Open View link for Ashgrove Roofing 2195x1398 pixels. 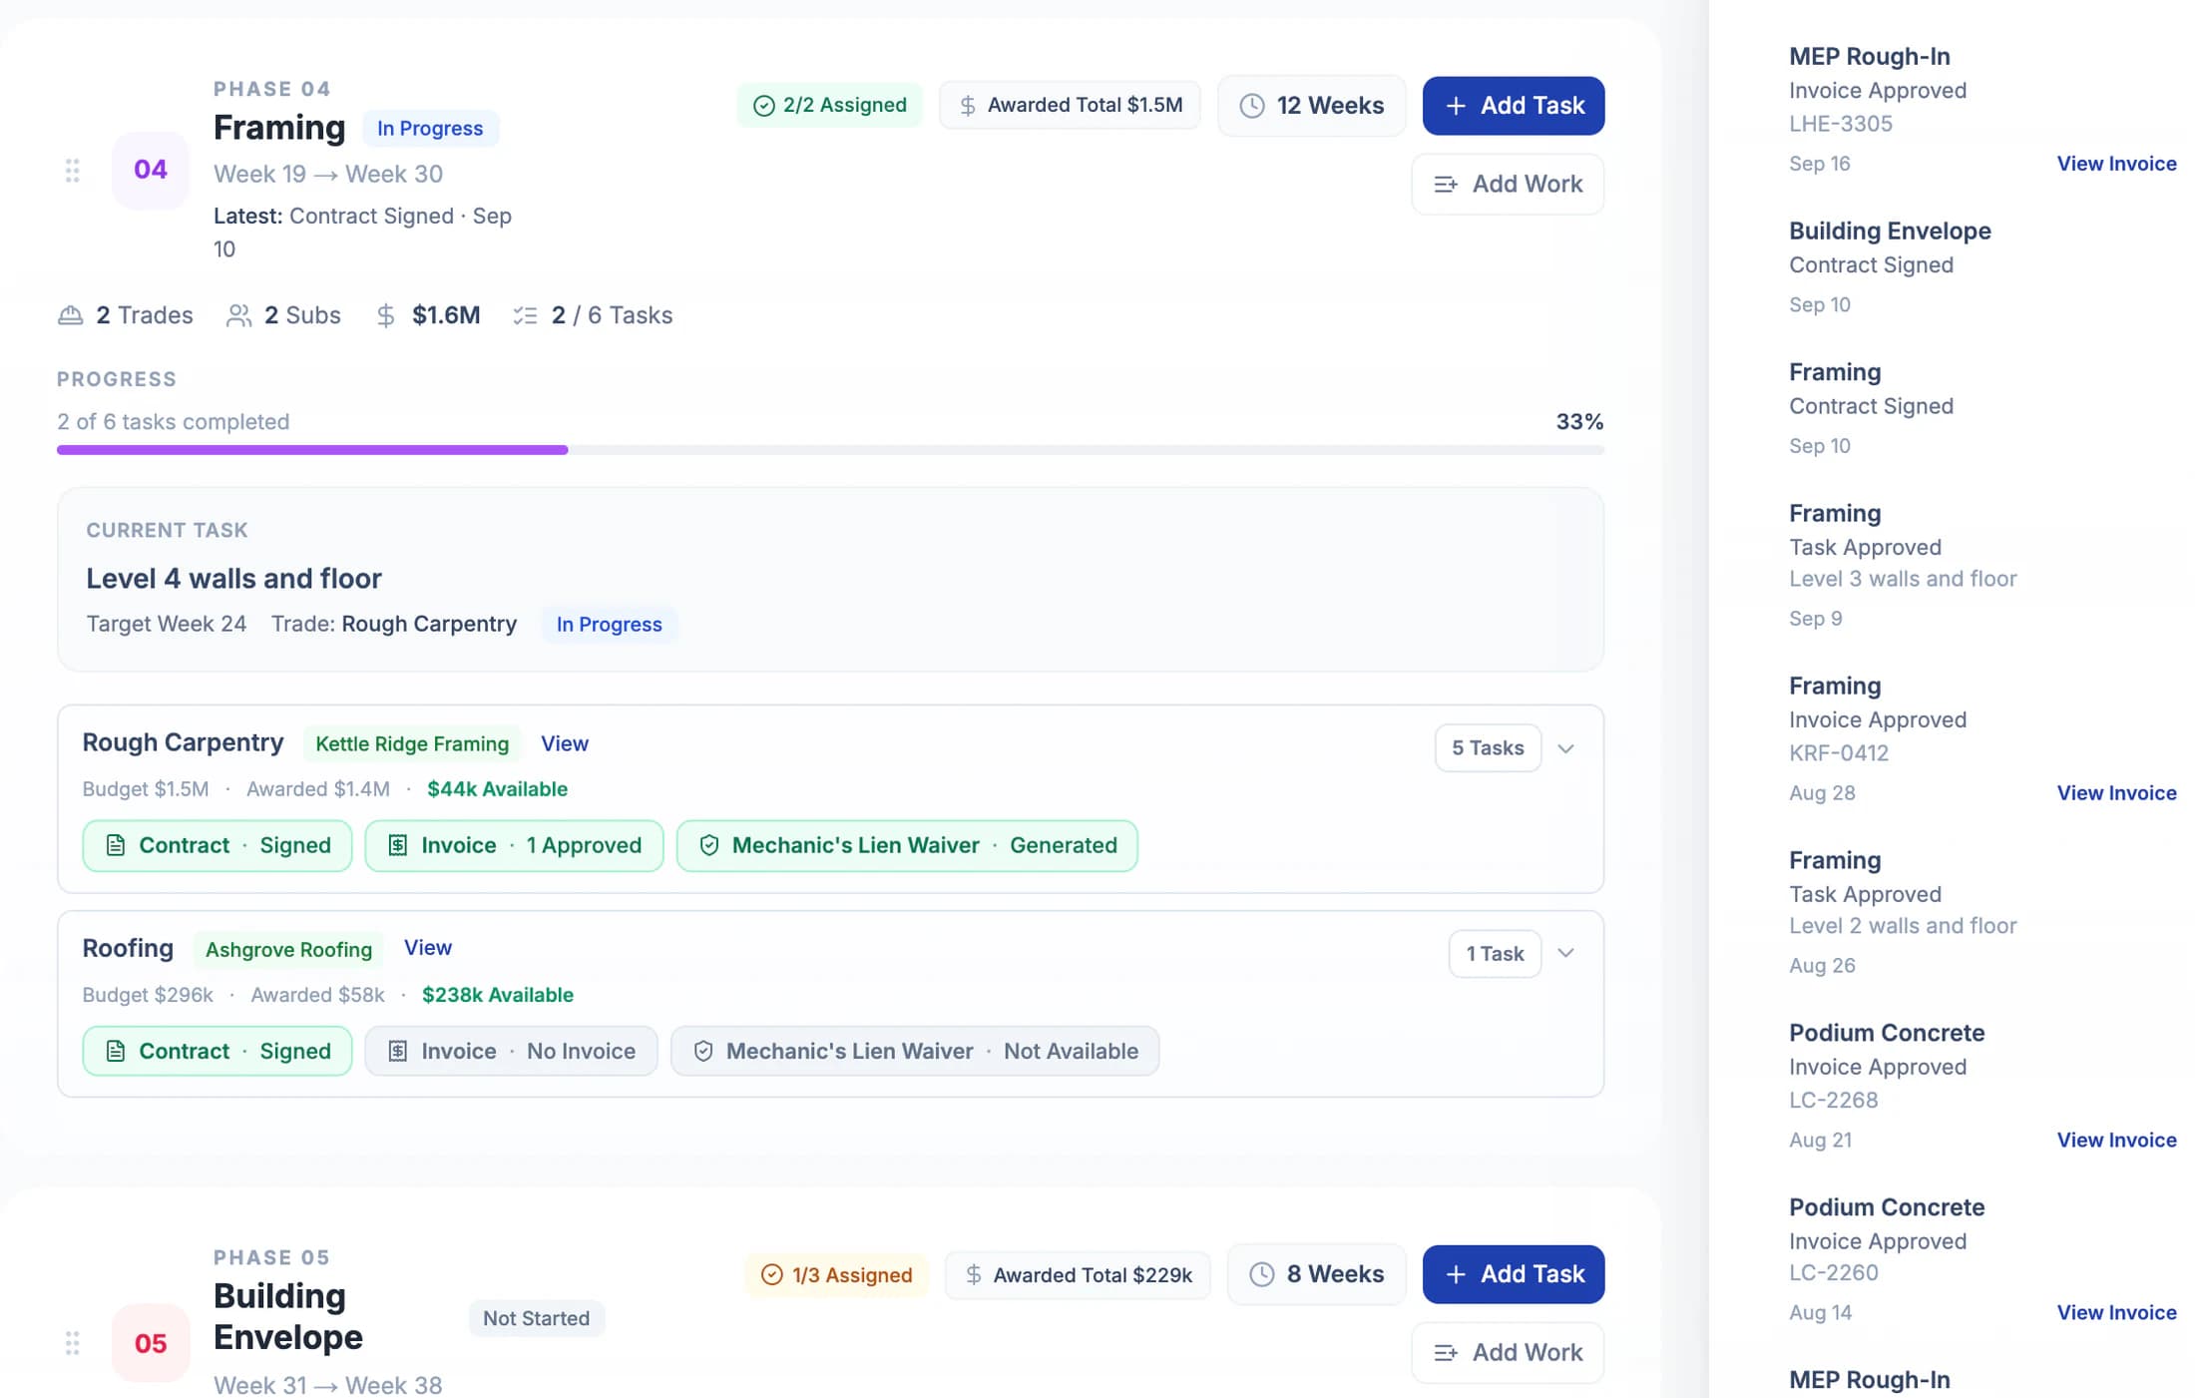[x=427, y=948]
